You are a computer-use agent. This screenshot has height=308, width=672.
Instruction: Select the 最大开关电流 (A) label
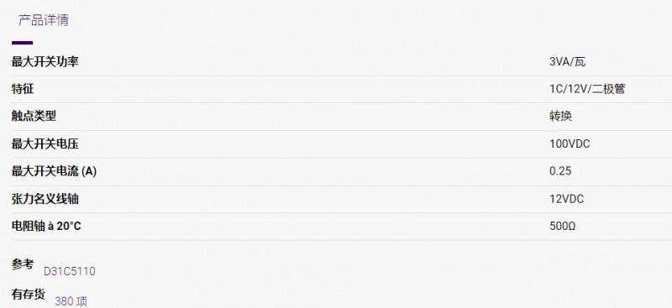[x=54, y=171]
